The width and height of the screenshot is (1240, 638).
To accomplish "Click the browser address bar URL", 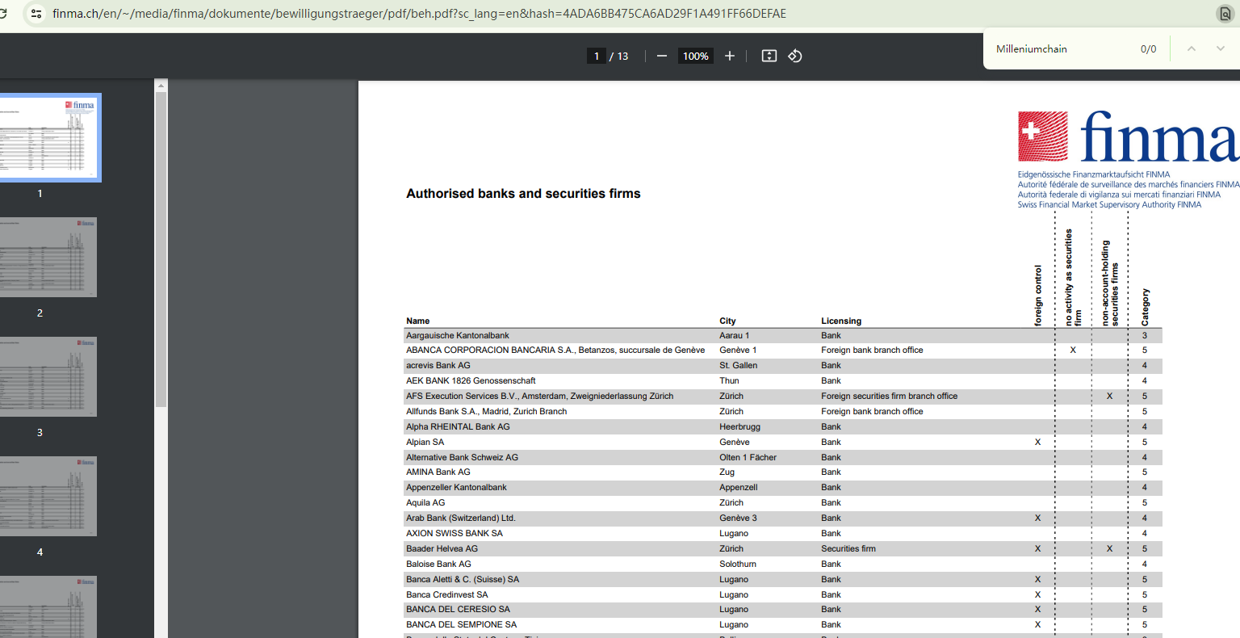I will tap(420, 14).
